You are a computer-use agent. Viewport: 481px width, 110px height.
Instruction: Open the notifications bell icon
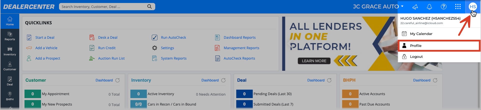(429, 7)
